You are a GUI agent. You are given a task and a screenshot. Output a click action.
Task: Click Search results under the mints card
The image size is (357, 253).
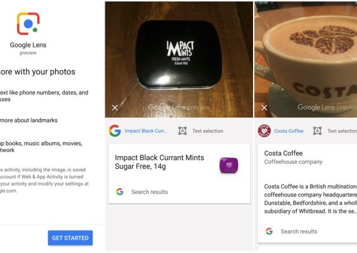pyautogui.click(x=149, y=192)
